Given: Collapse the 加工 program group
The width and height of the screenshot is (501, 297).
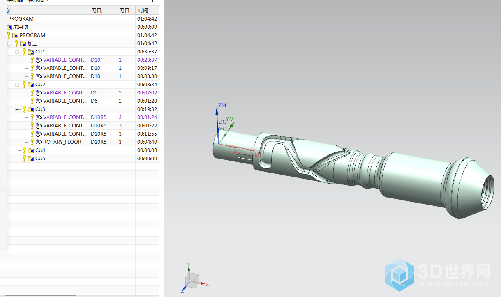Looking at the screenshot, I should pyautogui.click(x=9, y=44).
